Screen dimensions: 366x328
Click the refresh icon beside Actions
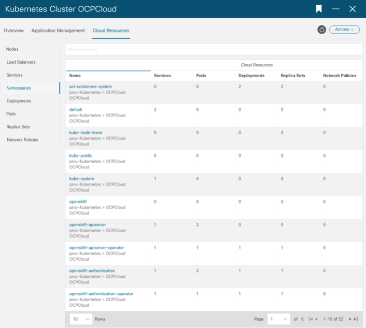[x=321, y=30]
